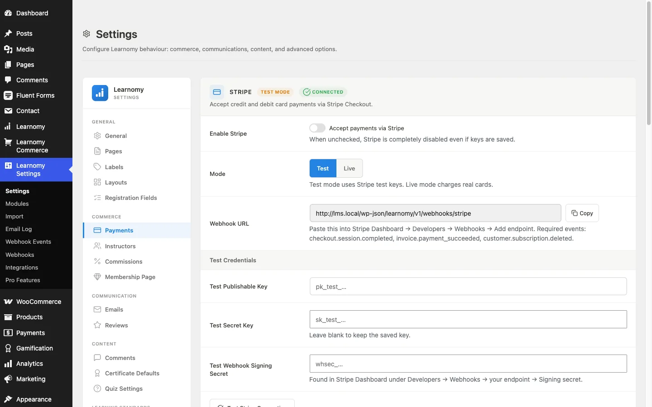Click the page vertical scrollbar
This screenshot has width=652, height=407.
(649, 63)
